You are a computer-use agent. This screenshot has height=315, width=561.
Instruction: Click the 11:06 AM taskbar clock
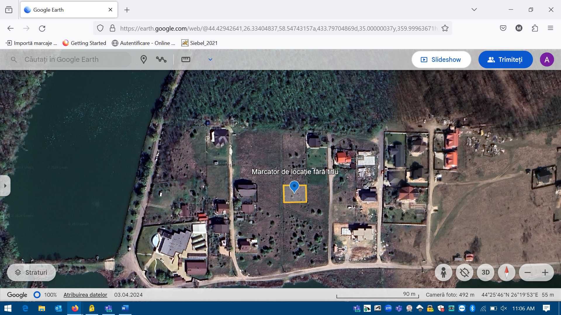pos(523,308)
